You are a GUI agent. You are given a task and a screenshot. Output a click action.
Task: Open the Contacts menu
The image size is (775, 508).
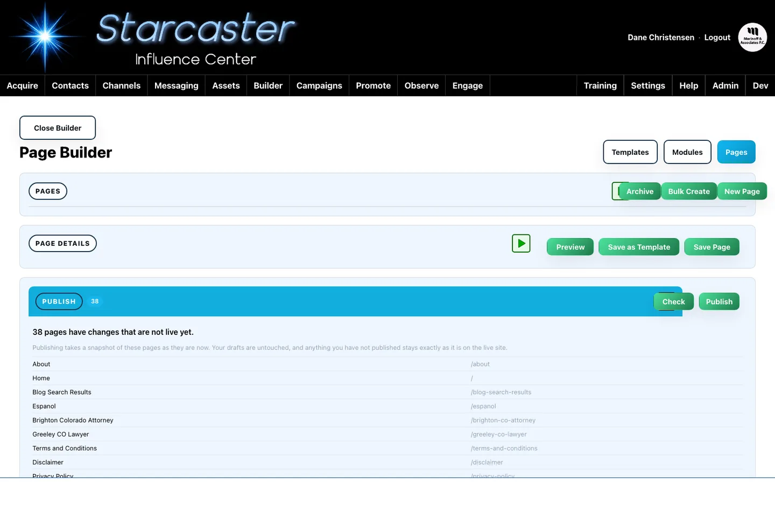70,85
